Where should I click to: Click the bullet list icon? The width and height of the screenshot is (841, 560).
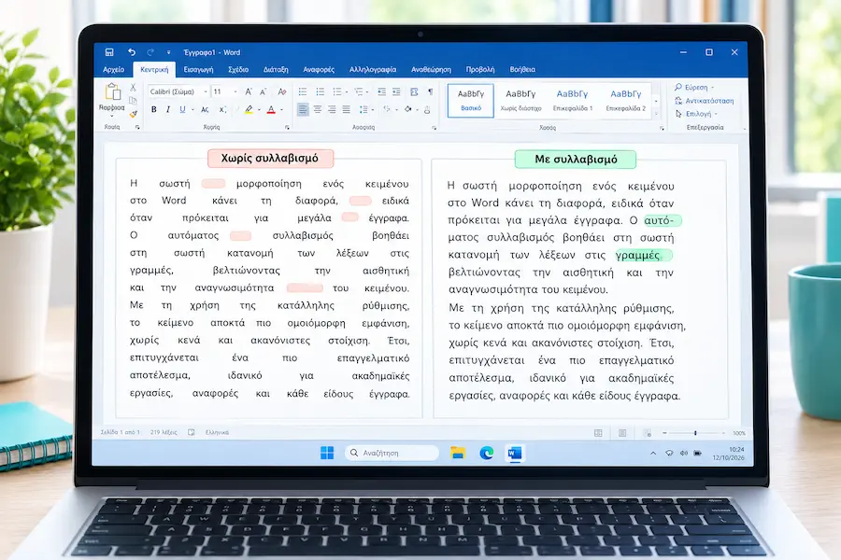tap(303, 91)
